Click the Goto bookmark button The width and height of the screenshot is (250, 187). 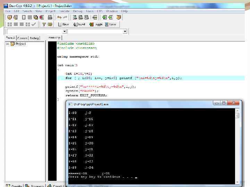(x=110, y=24)
